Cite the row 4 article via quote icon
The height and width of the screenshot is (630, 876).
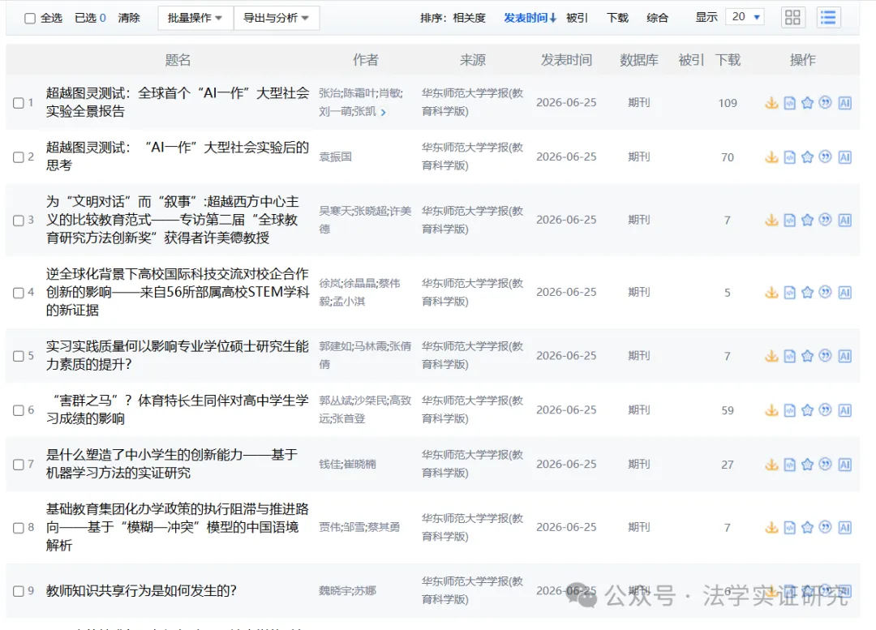825,292
